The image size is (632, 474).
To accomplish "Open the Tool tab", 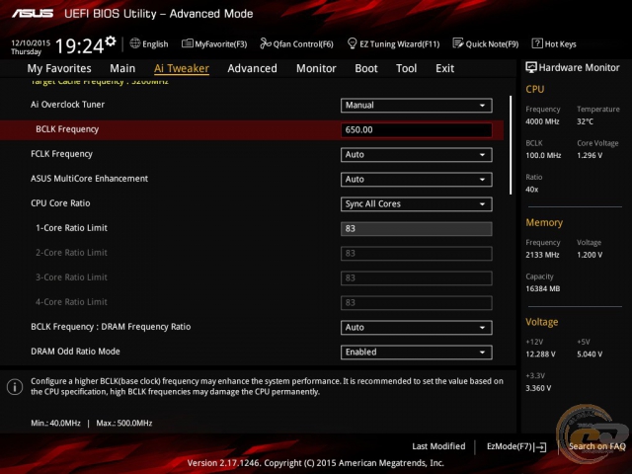I will tap(406, 68).
